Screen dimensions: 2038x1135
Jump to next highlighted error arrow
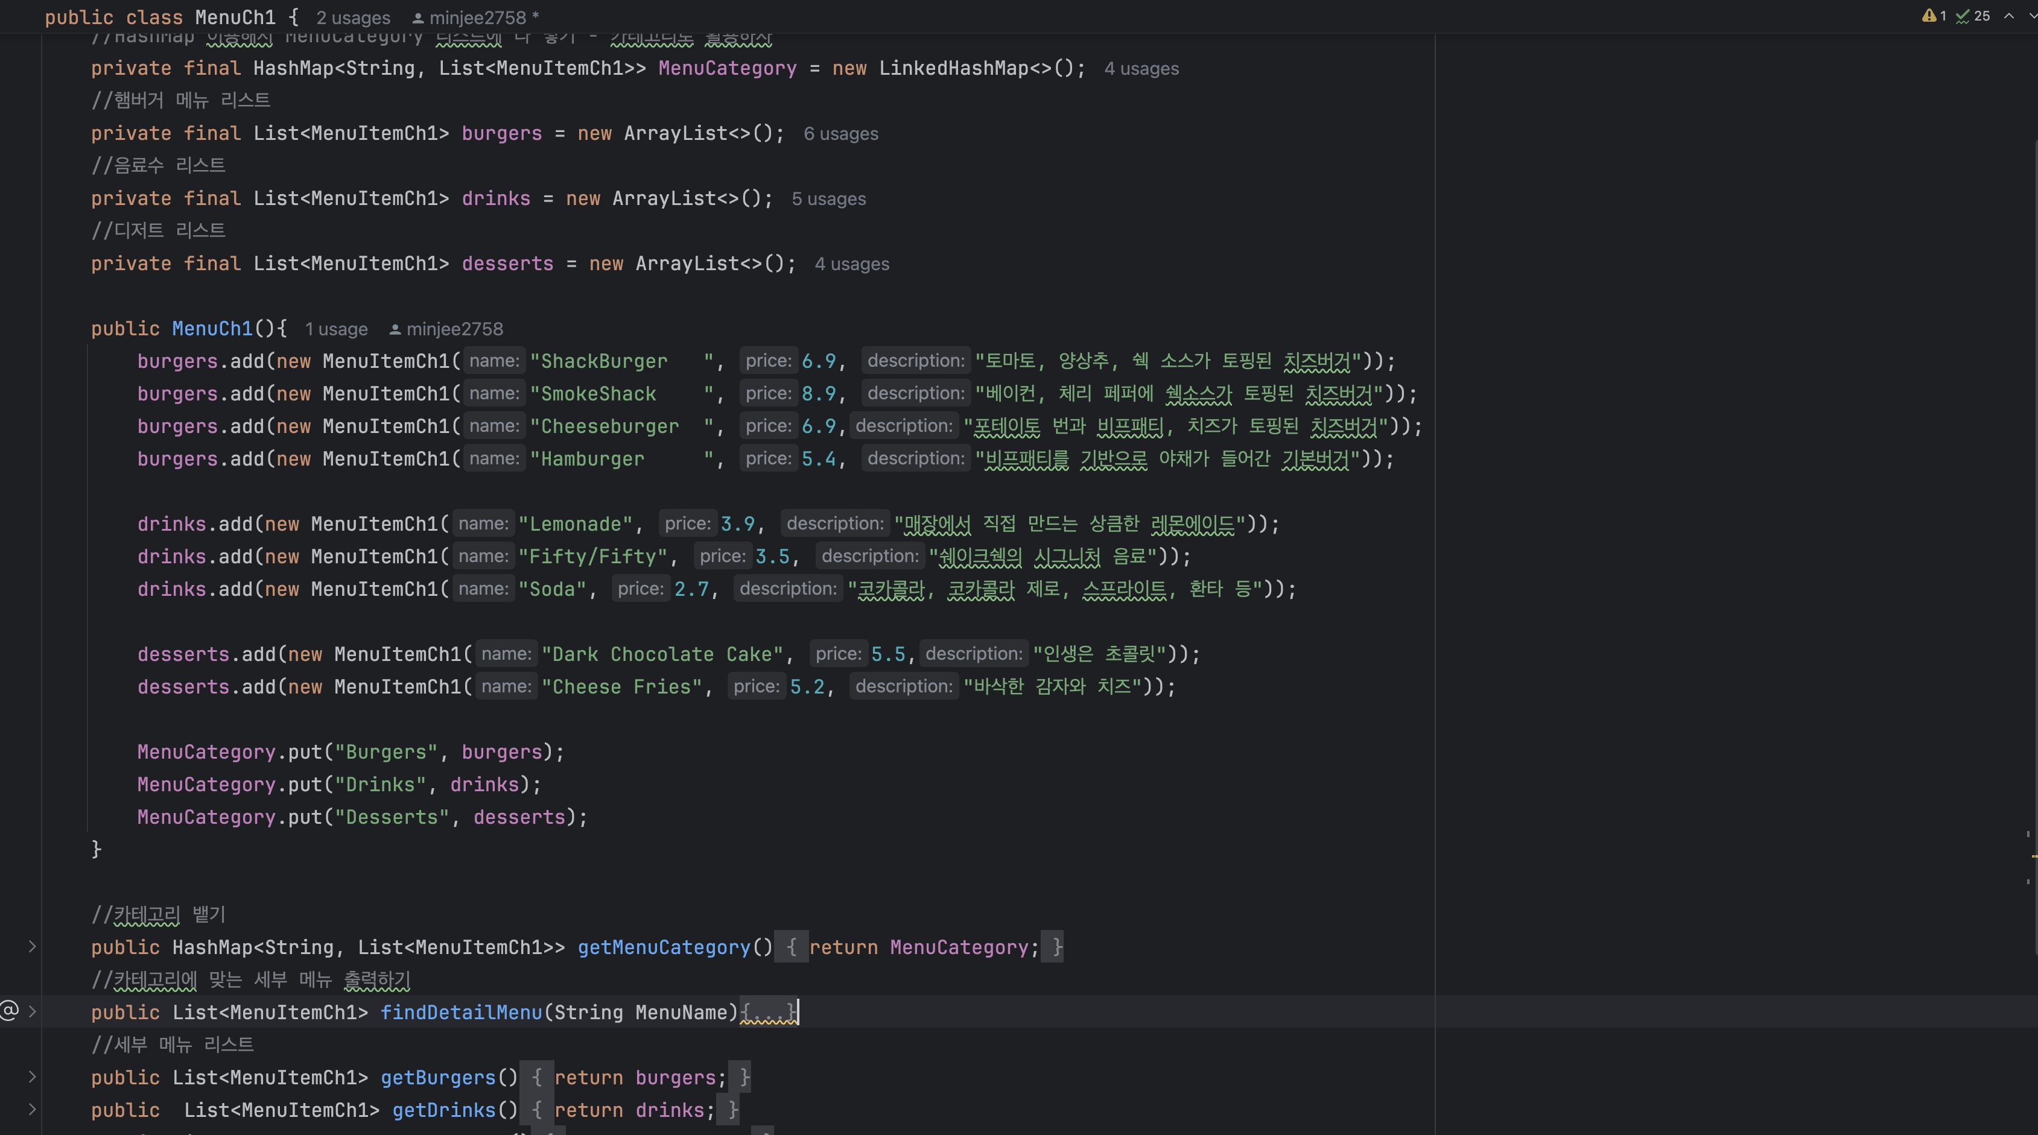point(2033,16)
